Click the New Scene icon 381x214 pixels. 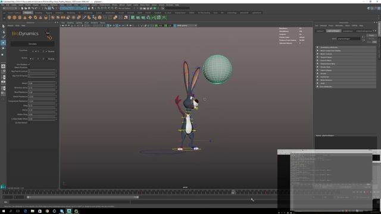22,8
